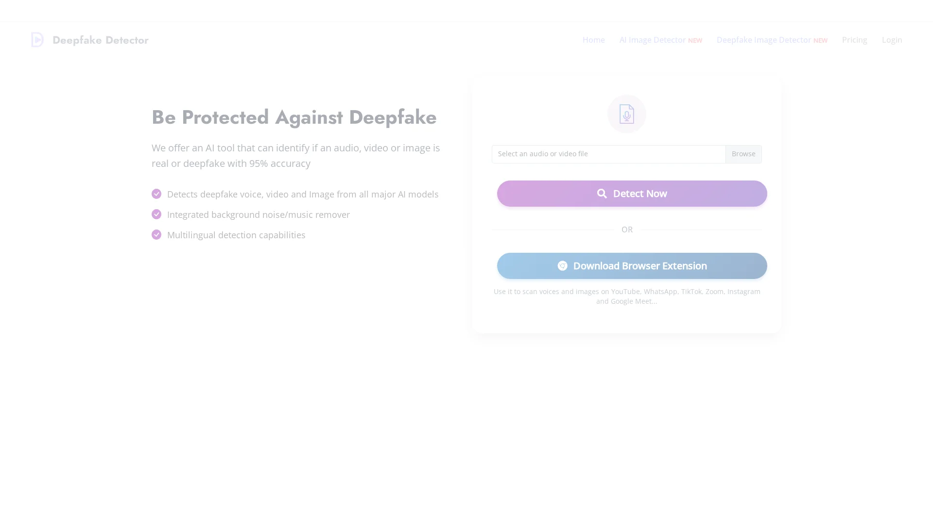933x524 pixels.
Task: Click the "Be Protected Against Deepfake" heading
Action: coord(294,117)
